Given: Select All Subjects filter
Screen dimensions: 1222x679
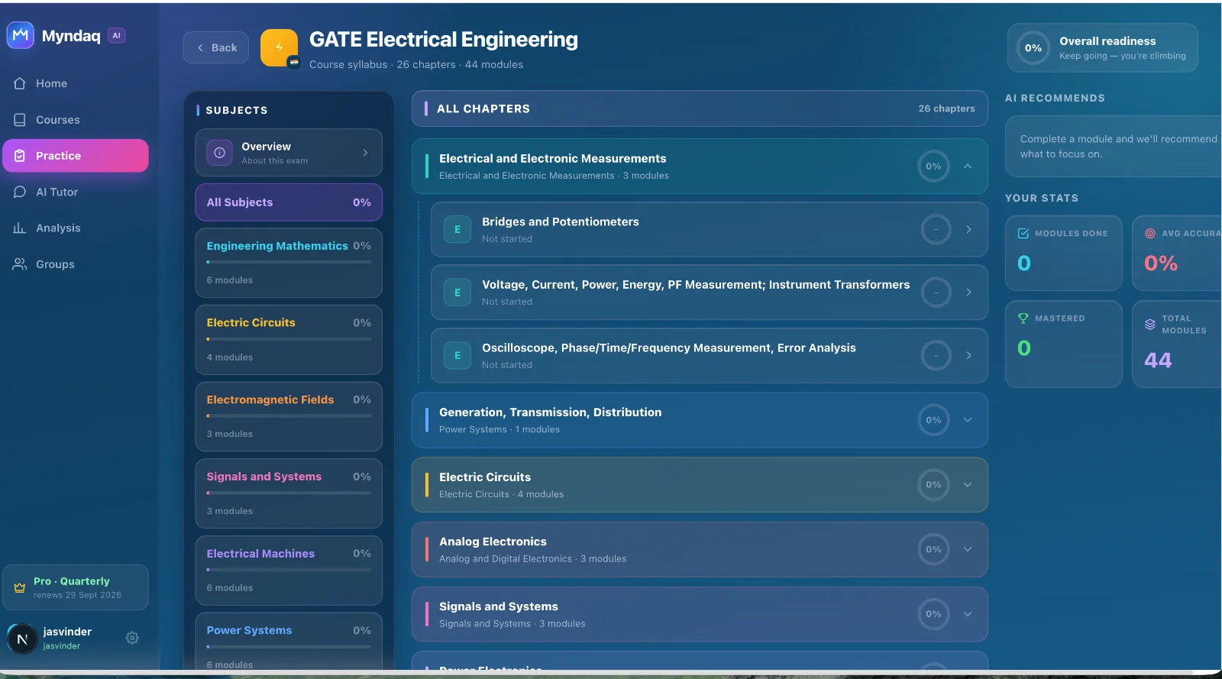Looking at the screenshot, I should pyautogui.click(x=289, y=202).
